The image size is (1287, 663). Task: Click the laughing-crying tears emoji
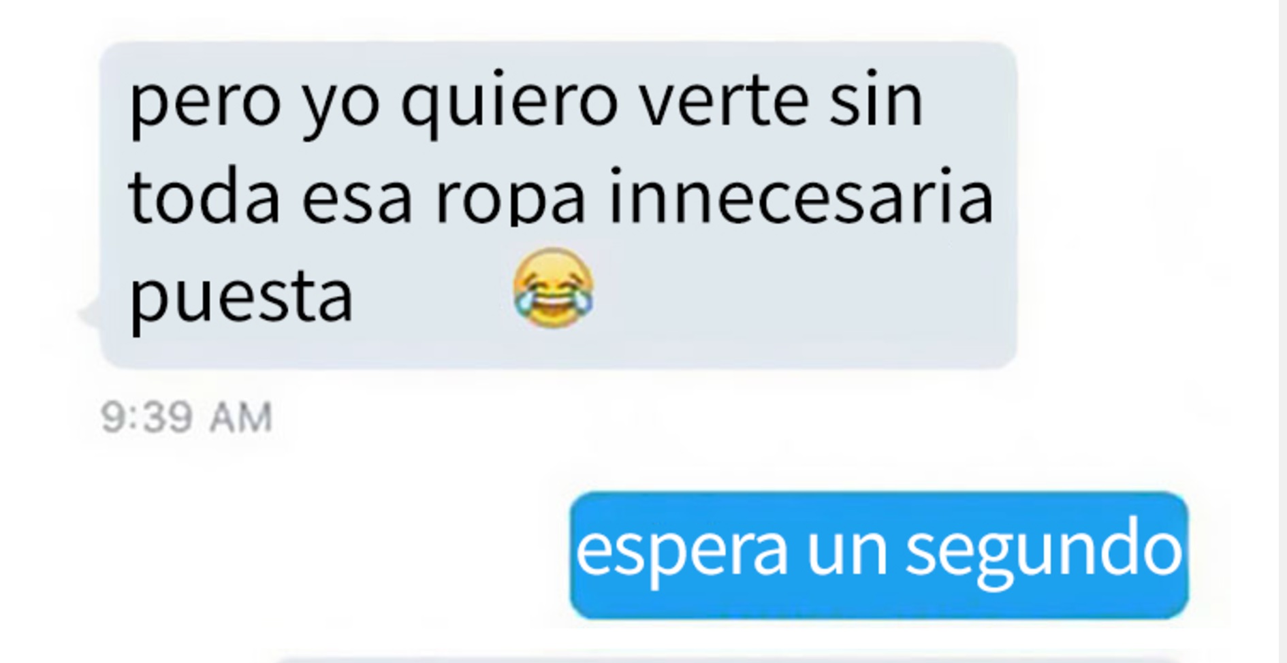tap(553, 289)
